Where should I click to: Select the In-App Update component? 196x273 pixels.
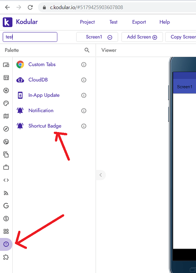tap(44, 95)
